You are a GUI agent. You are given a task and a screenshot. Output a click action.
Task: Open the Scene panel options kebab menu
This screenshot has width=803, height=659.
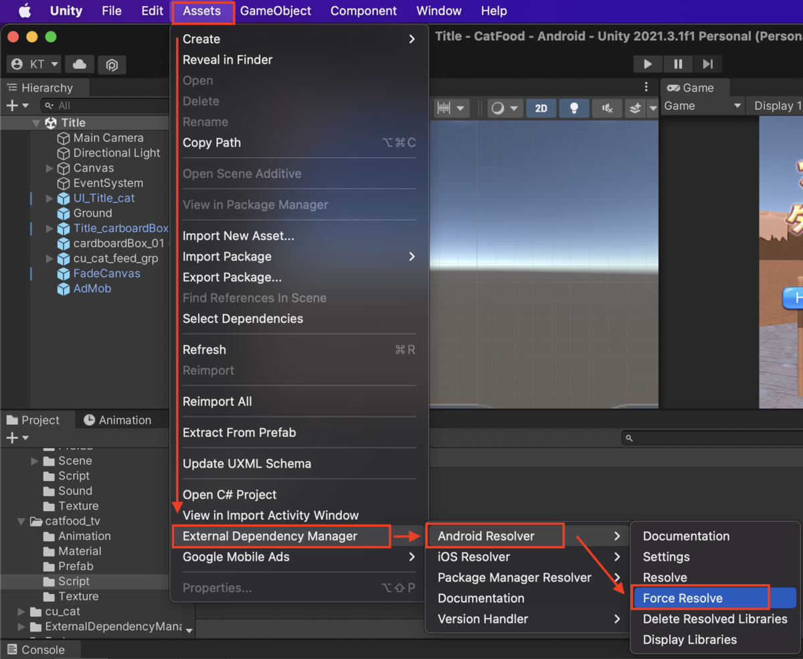(x=646, y=87)
